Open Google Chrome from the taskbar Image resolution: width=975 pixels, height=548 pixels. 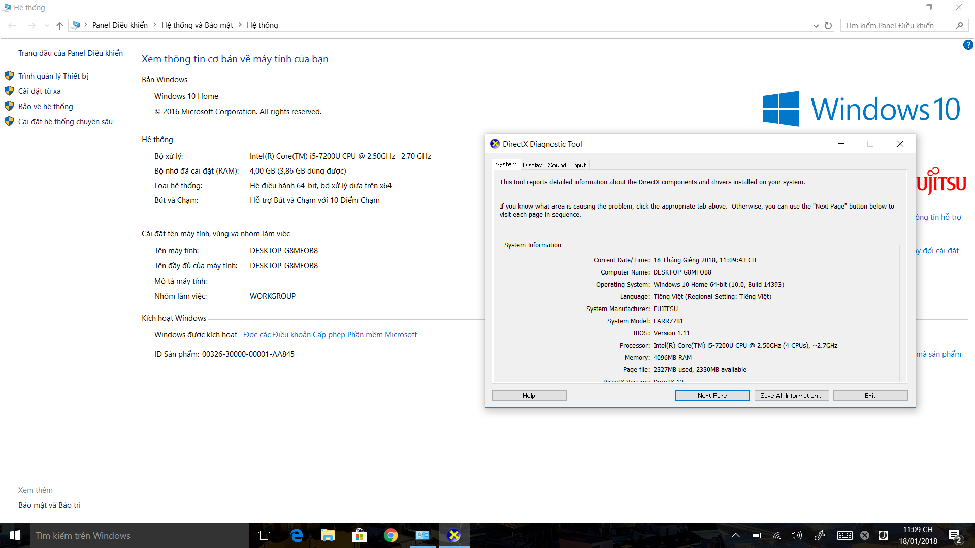pos(391,535)
